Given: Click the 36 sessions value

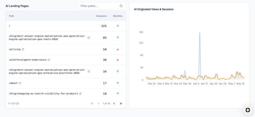Looking at the screenshot, I should pos(105,60).
